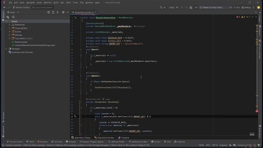Open the Unity explorer view dropdown
Viewport: 263px width, 148px height.
click(13, 12)
